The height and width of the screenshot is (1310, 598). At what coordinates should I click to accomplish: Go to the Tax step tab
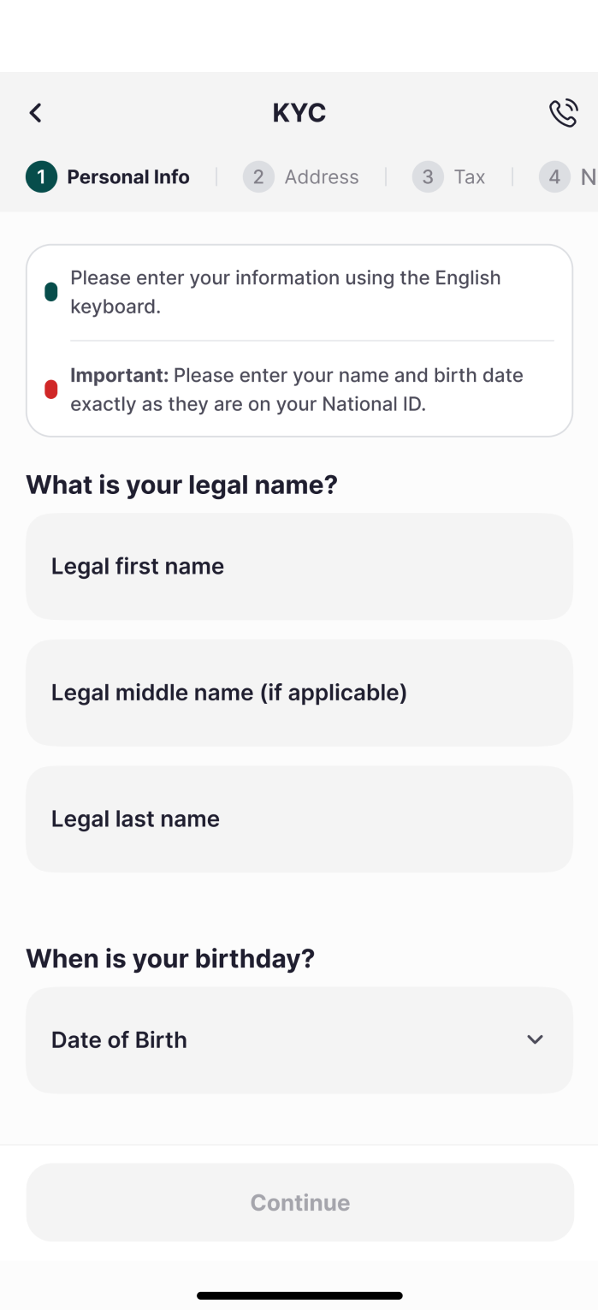[x=470, y=177]
